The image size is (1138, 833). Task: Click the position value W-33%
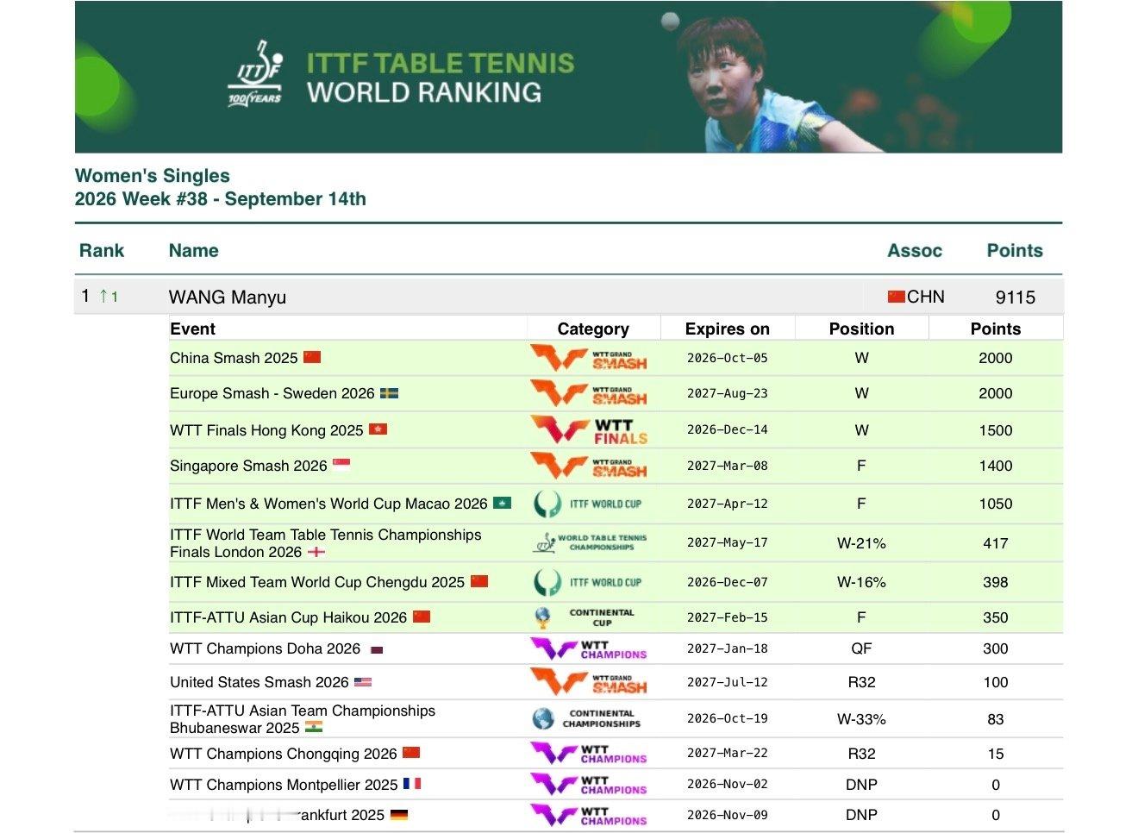pos(862,719)
